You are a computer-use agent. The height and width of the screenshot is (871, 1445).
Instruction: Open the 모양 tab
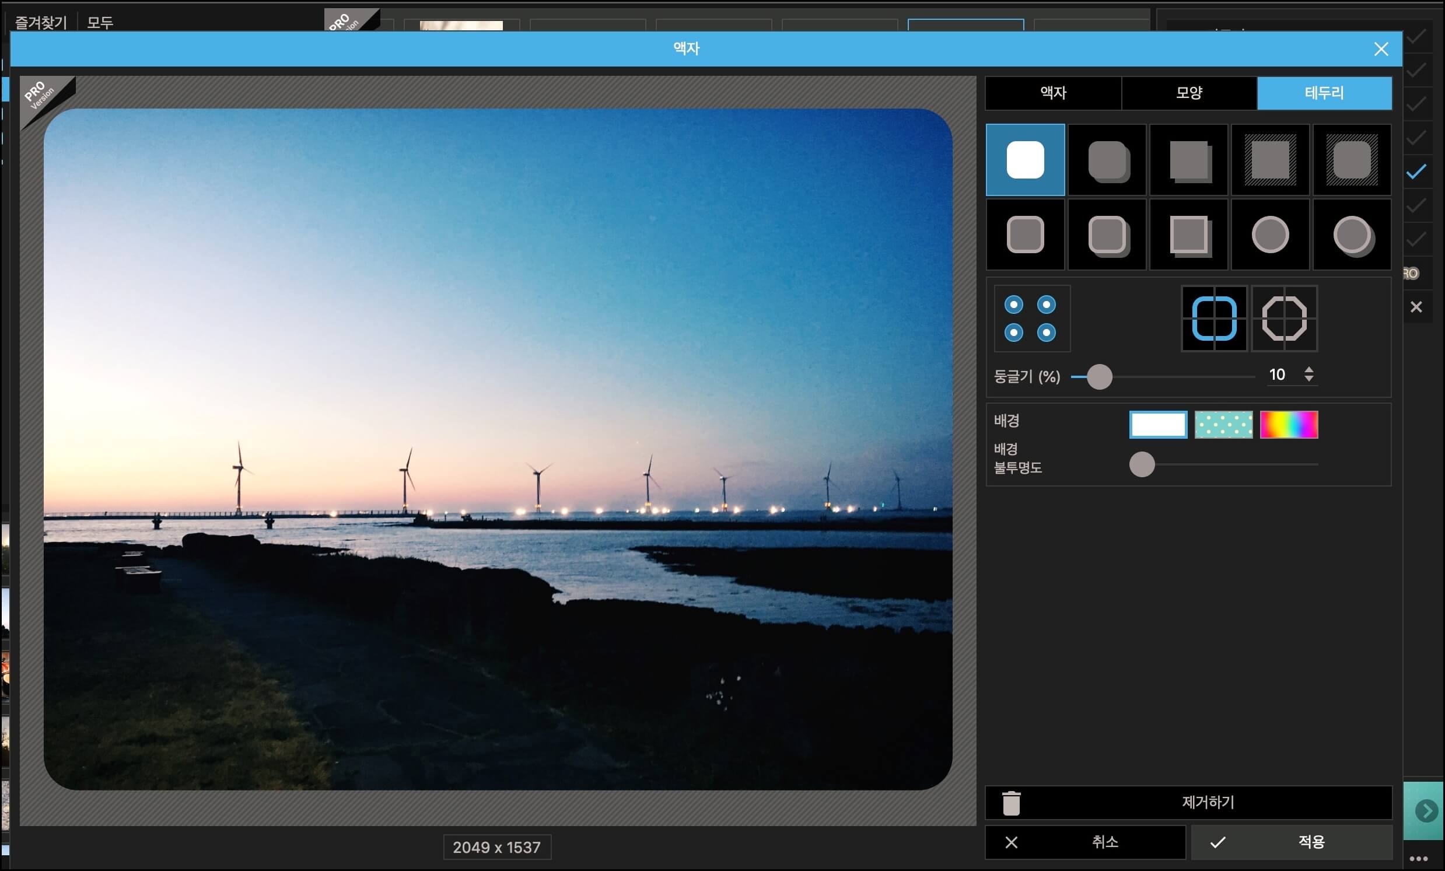point(1189,93)
